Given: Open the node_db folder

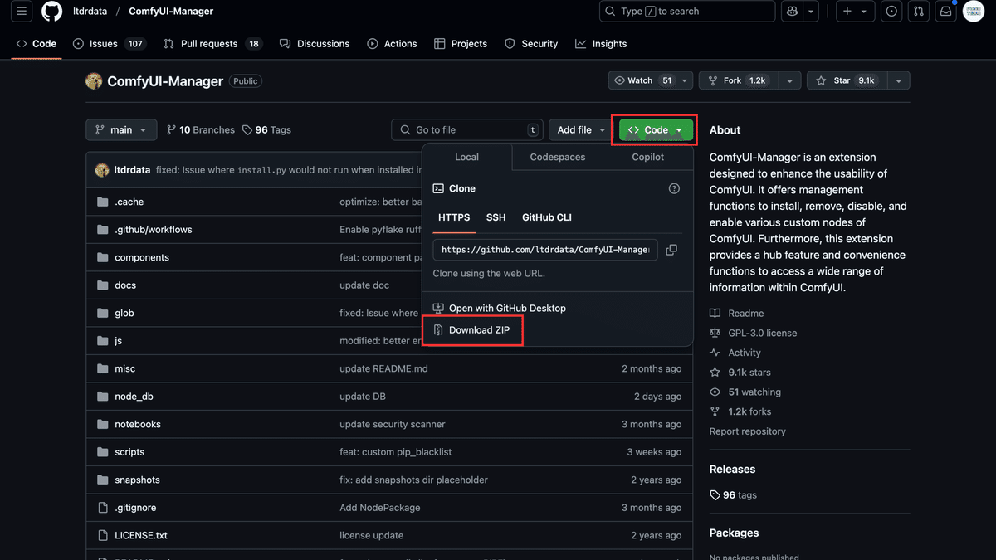Looking at the screenshot, I should (134, 397).
